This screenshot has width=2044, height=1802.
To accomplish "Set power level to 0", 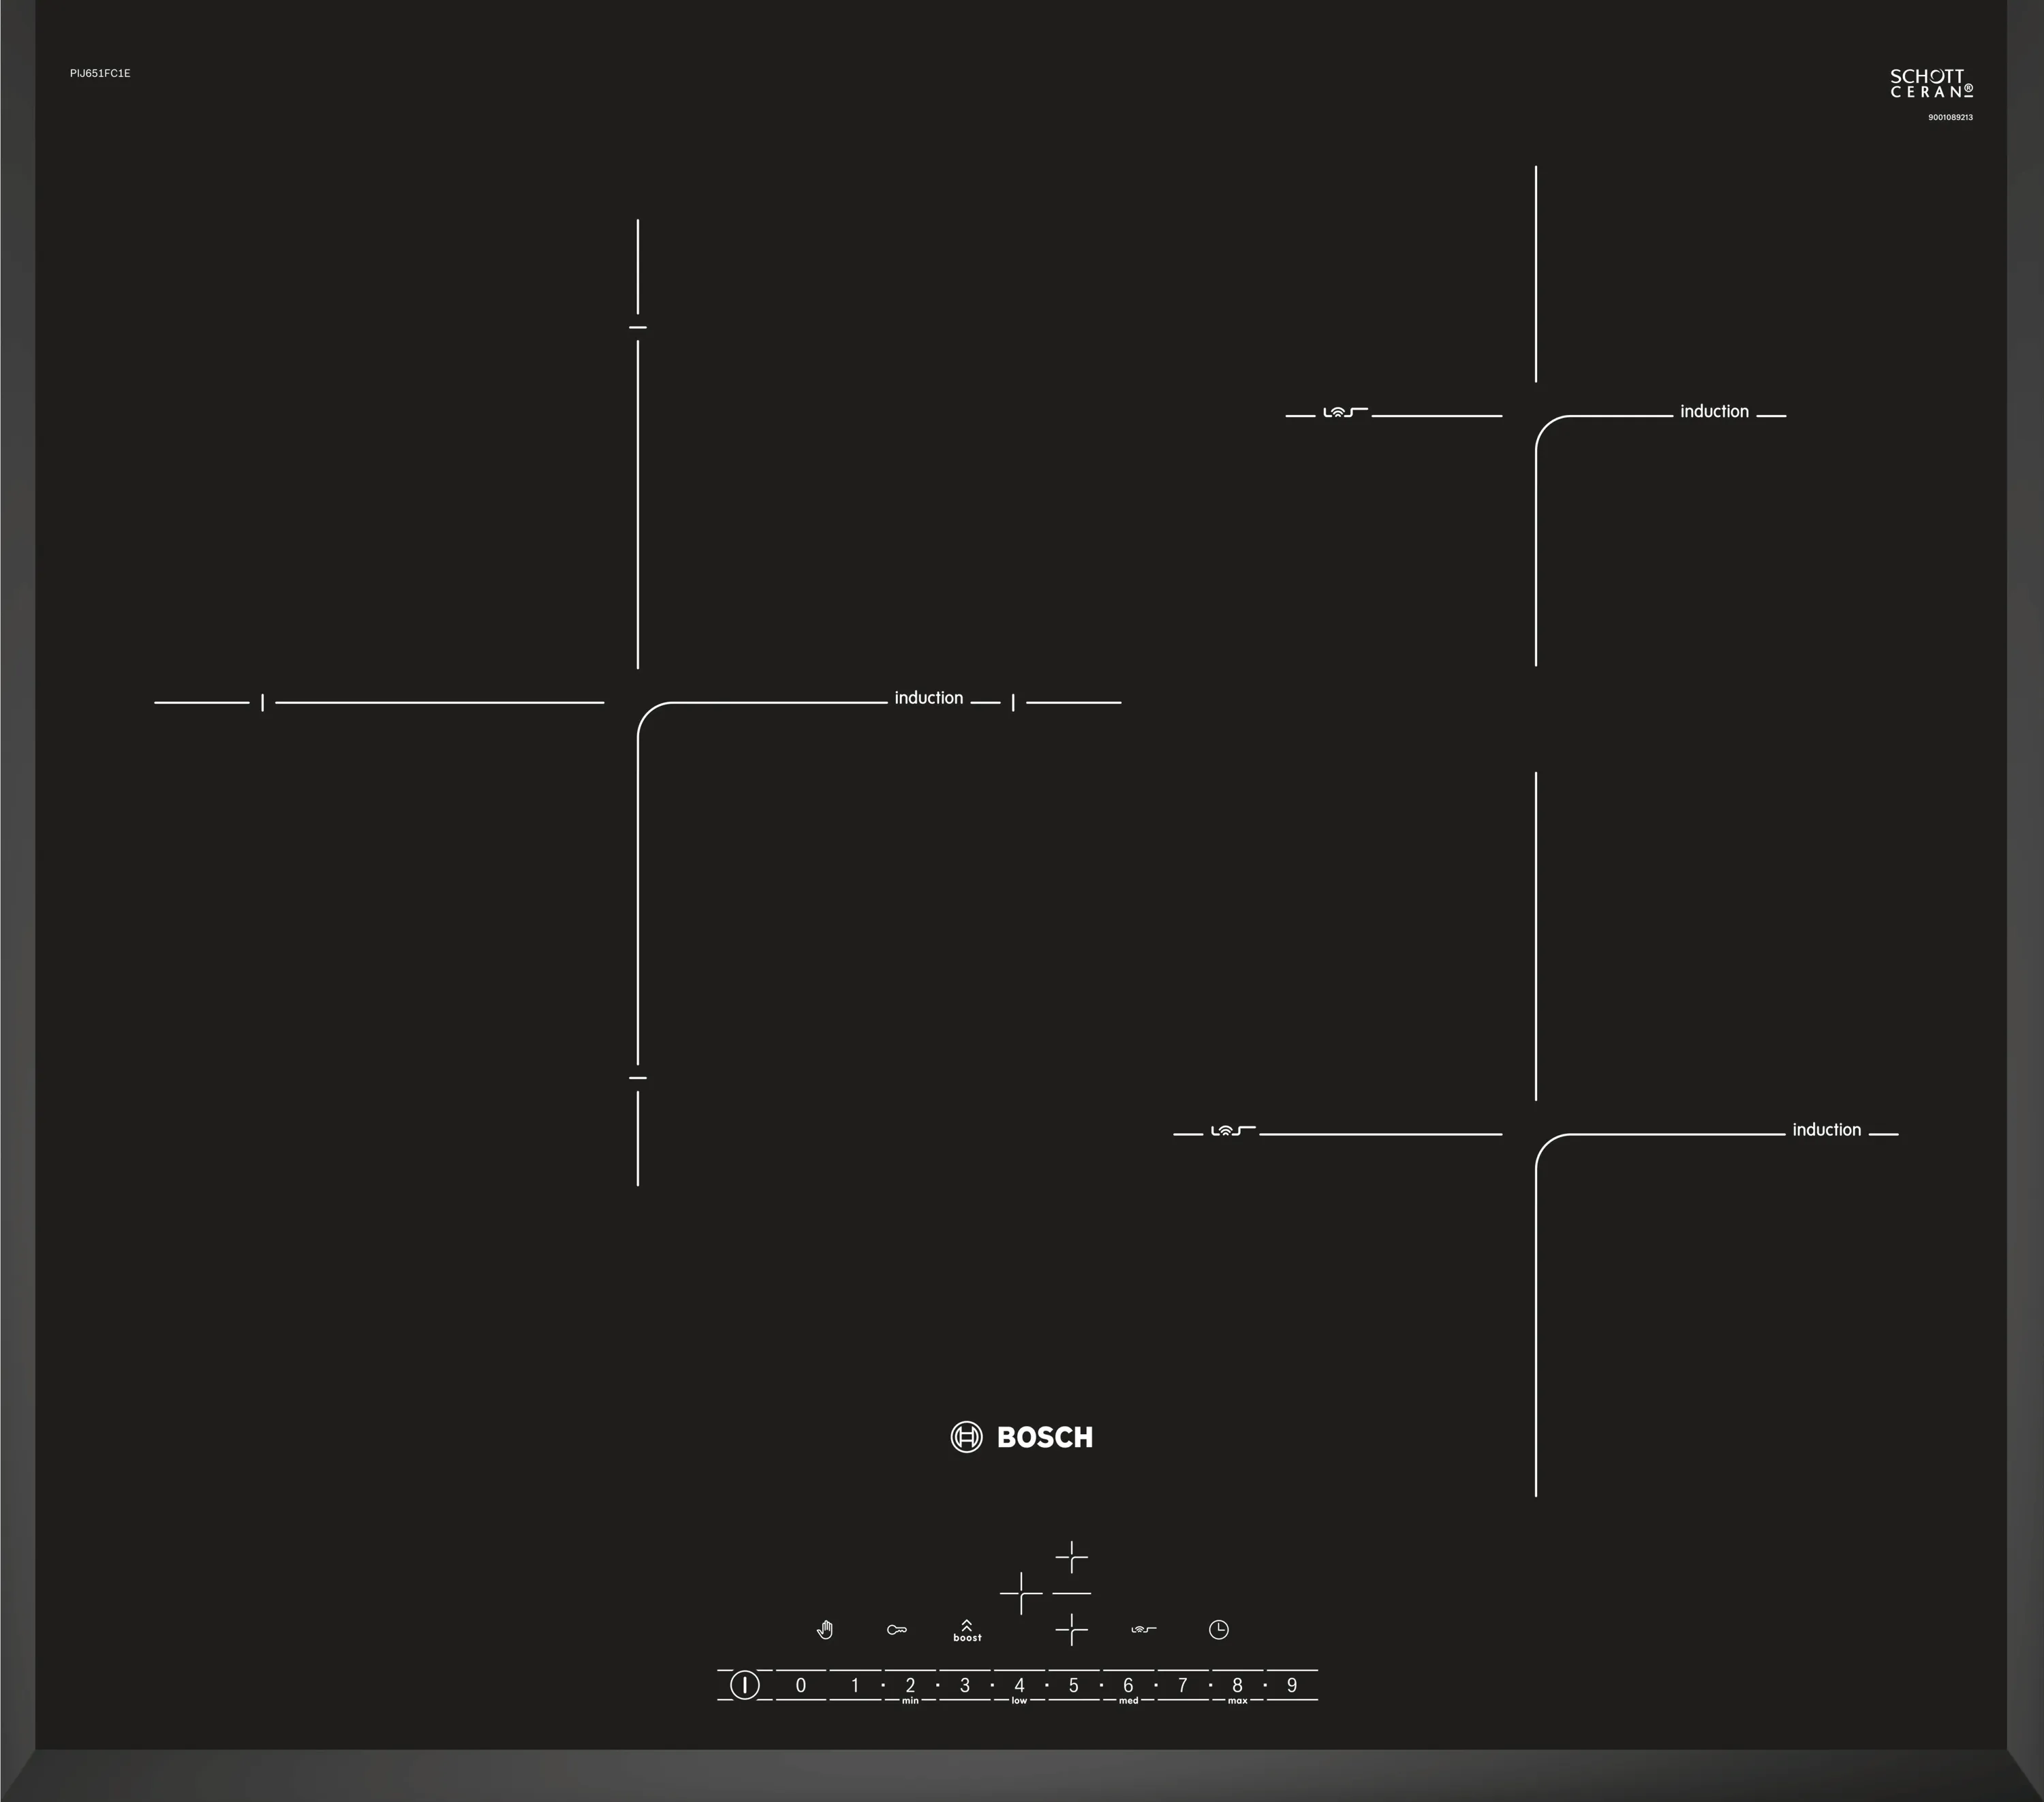I will click(x=800, y=1685).
